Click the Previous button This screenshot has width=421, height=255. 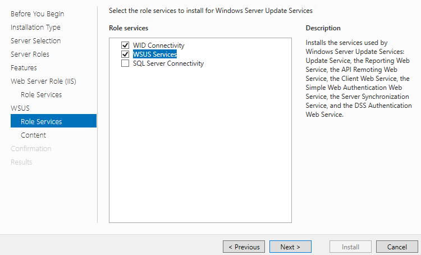tap(244, 247)
